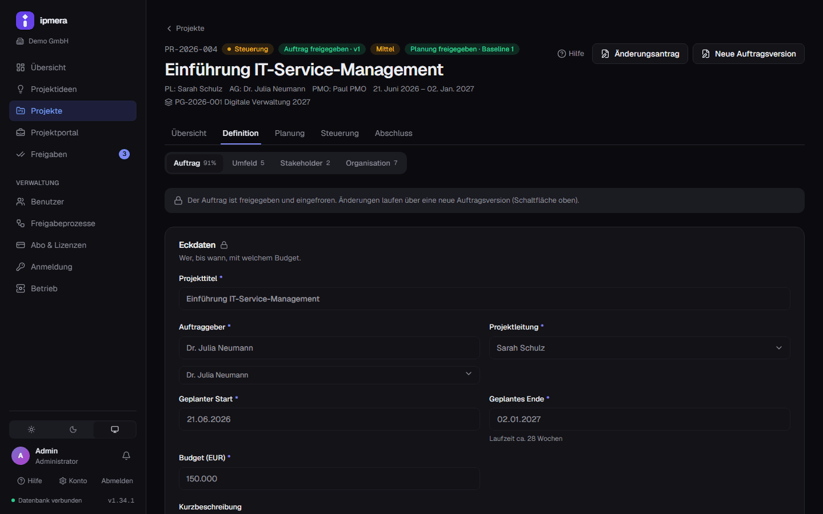Click the Betrieb server icon

tap(21, 288)
